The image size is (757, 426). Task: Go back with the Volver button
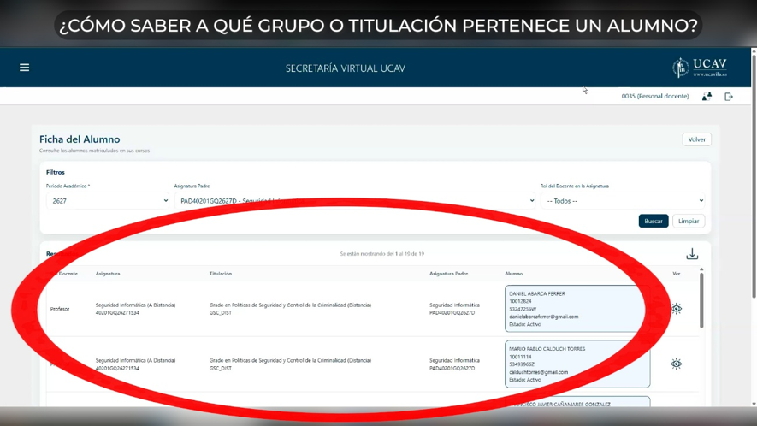696,139
